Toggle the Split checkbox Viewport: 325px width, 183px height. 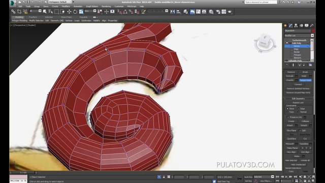300,130
